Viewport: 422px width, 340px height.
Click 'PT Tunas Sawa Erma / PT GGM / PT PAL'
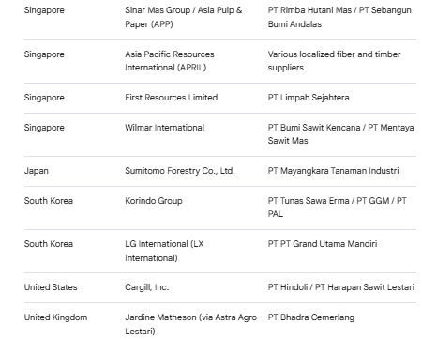point(338,208)
